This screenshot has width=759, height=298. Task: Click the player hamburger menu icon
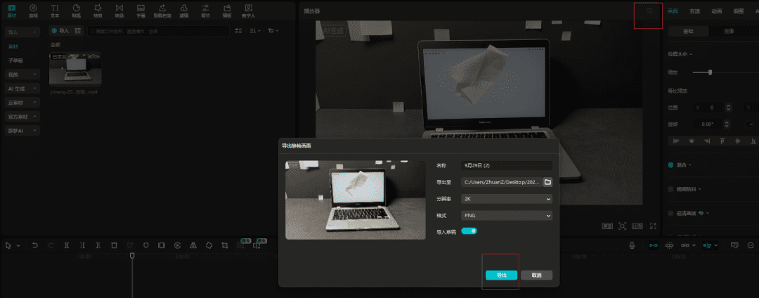pos(649,11)
